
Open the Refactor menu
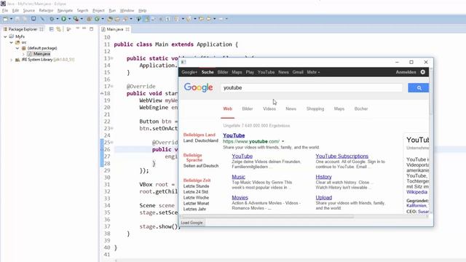point(46,10)
